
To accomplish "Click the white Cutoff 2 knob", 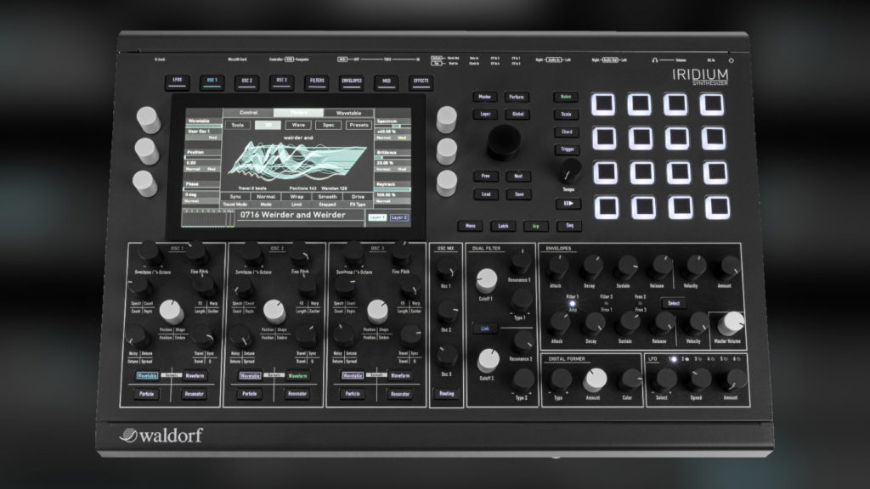I will point(489,360).
